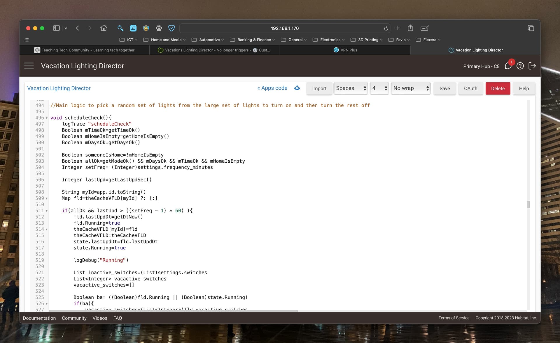Go back to Apps code link
Screen dimensions: 560x343
272,88
